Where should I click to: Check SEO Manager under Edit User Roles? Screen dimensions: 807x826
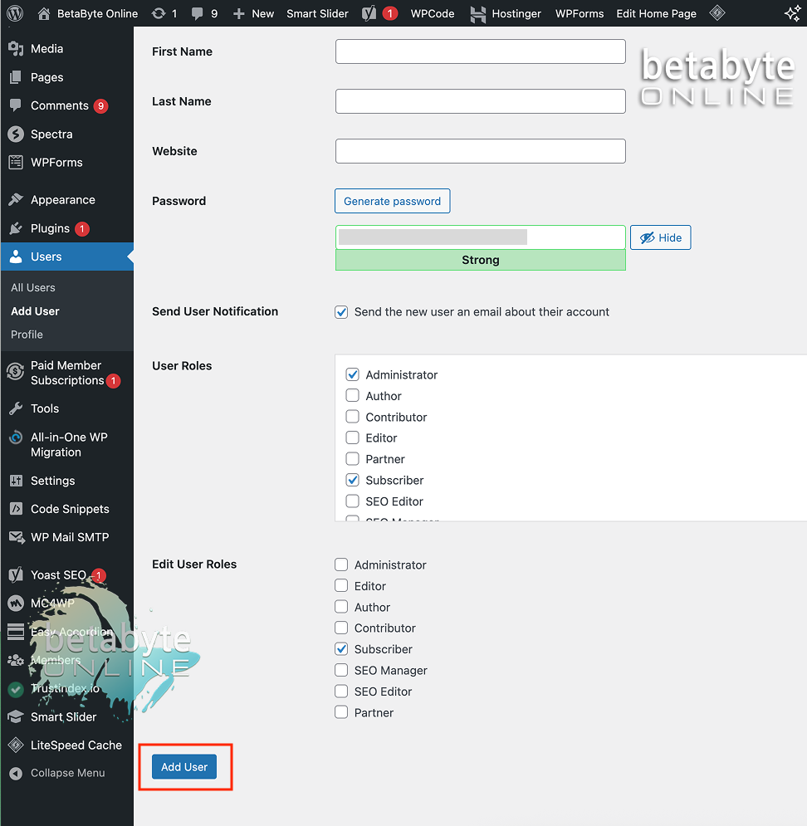click(341, 670)
